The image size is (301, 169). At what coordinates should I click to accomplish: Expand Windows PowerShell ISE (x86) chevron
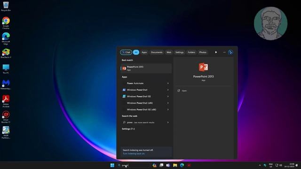click(x=168, y=109)
